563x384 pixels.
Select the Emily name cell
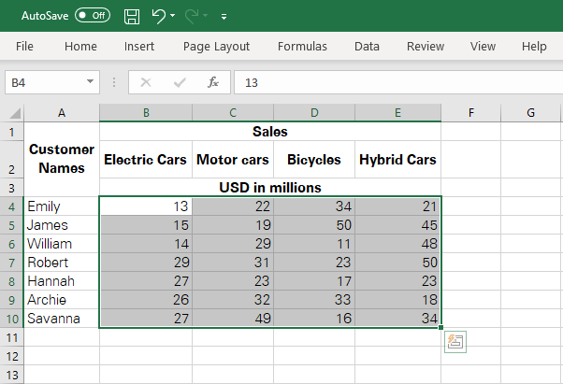(62, 206)
